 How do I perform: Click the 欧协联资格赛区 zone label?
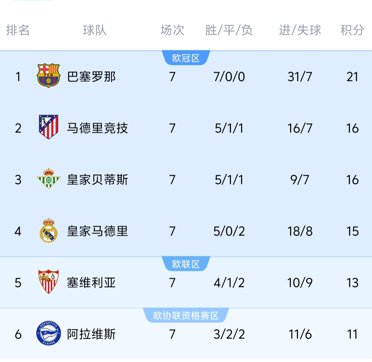(x=186, y=316)
